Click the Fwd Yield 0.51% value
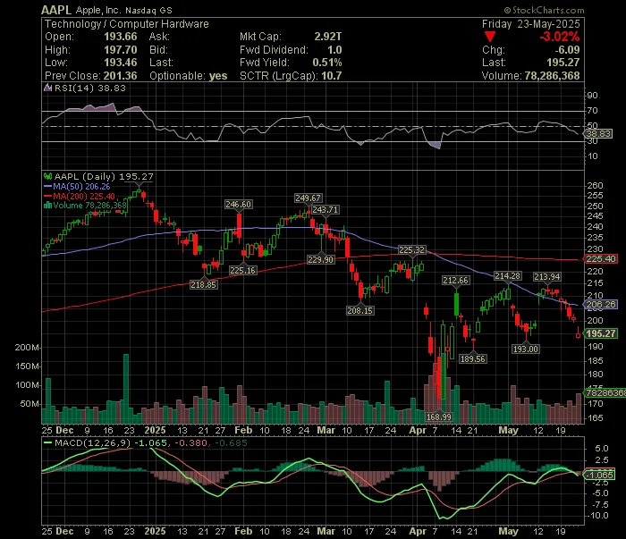The width and height of the screenshot is (626, 539). (x=327, y=63)
